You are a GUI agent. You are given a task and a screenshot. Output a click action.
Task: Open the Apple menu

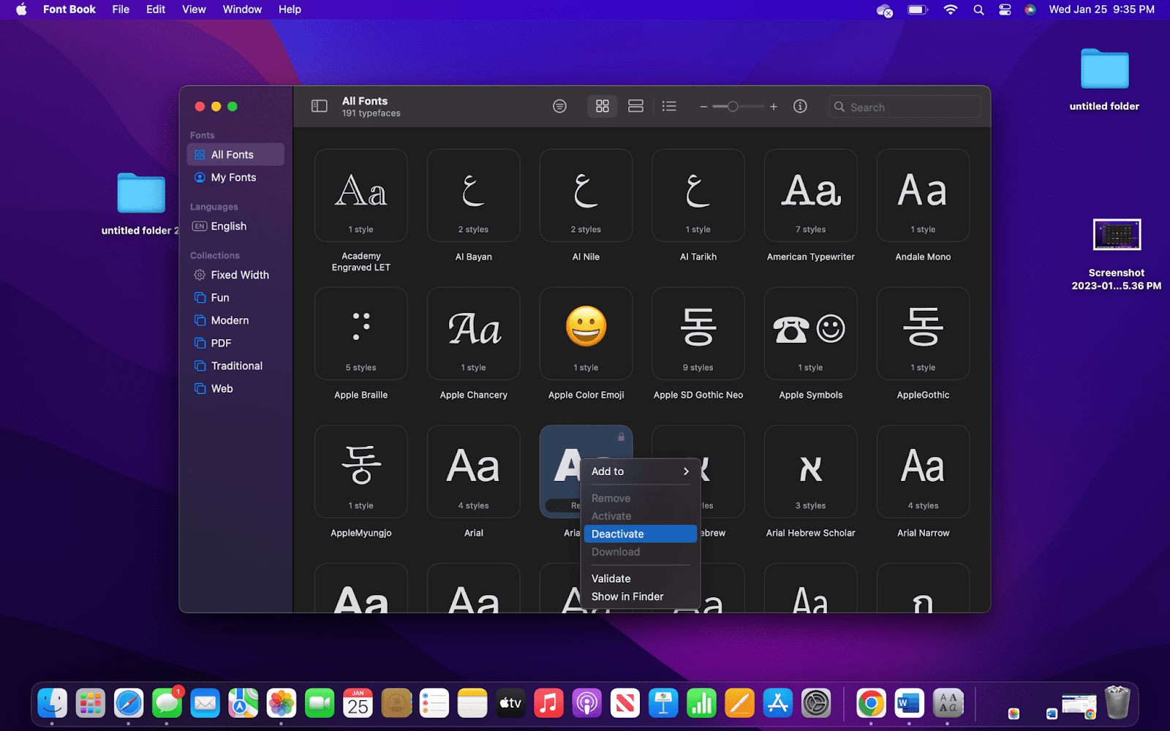click(x=21, y=10)
